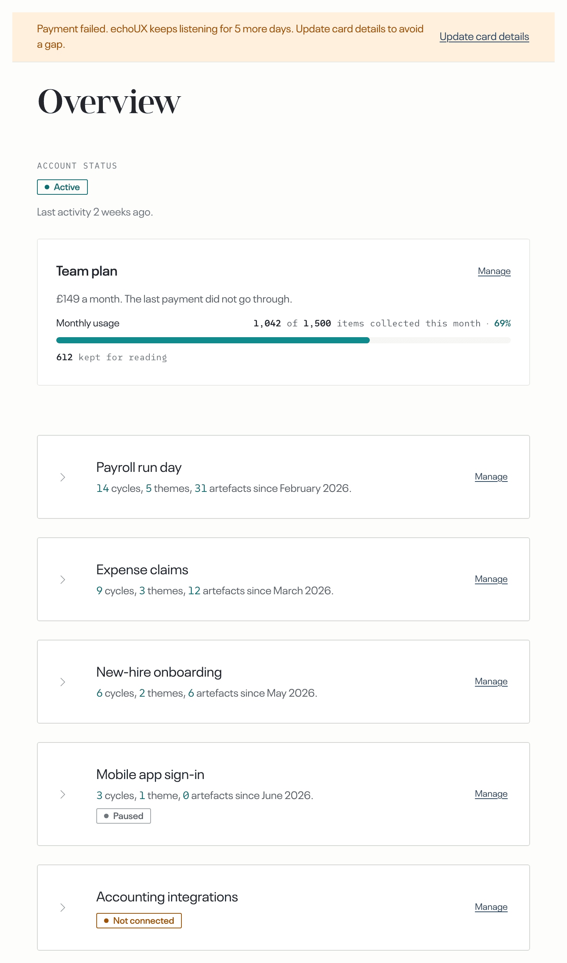
Task: Expand the Expense claims chevron
Action: 63,580
